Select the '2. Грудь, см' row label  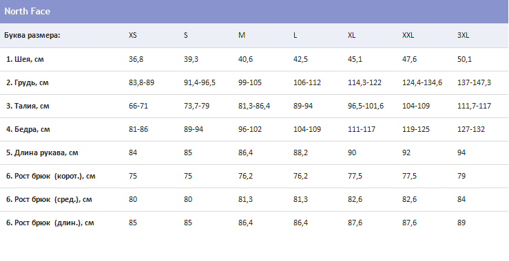click(28, 82)
